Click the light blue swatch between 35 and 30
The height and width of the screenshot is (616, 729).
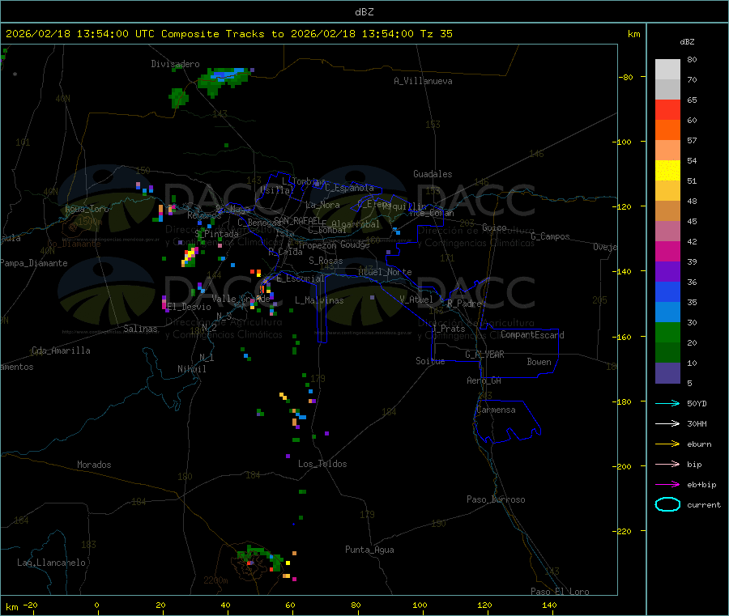[667, 312]
